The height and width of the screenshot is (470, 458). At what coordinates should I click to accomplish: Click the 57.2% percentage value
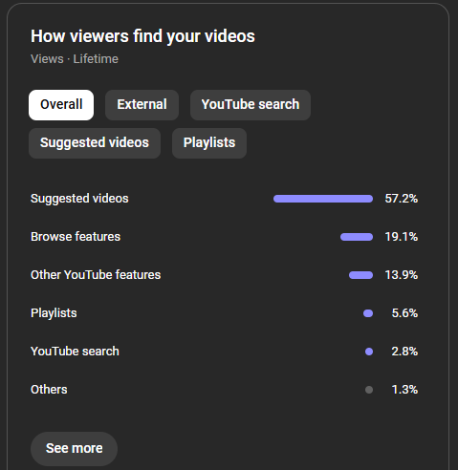coord(402,199)
